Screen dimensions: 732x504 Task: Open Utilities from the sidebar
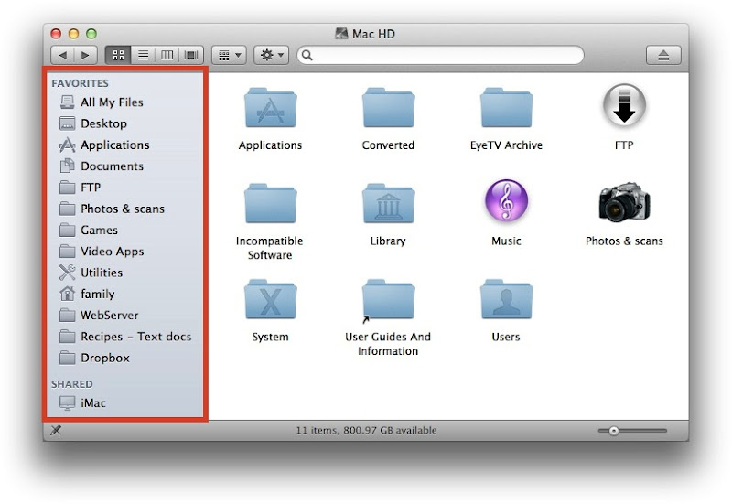91,273
